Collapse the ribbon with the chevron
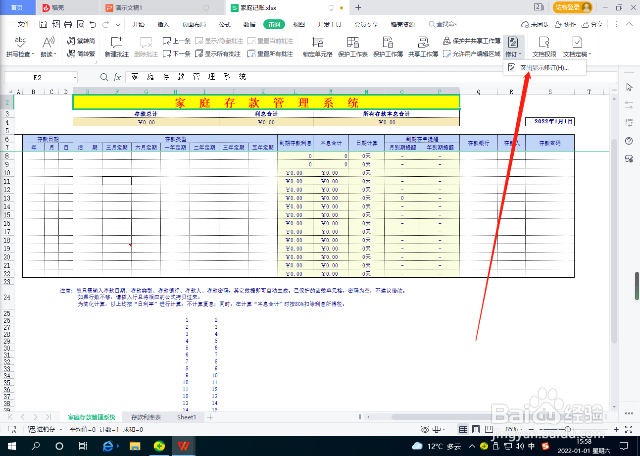 629,24
